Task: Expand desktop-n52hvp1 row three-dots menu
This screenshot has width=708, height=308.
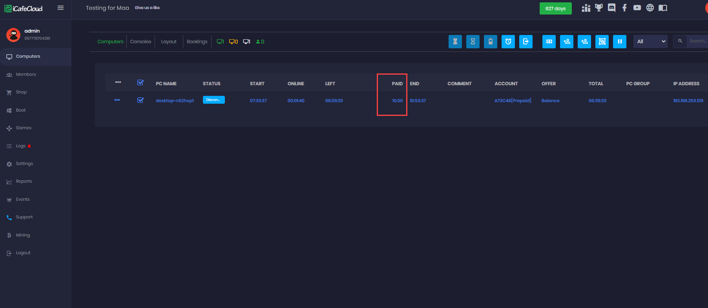Action: [x=117, y=100]
